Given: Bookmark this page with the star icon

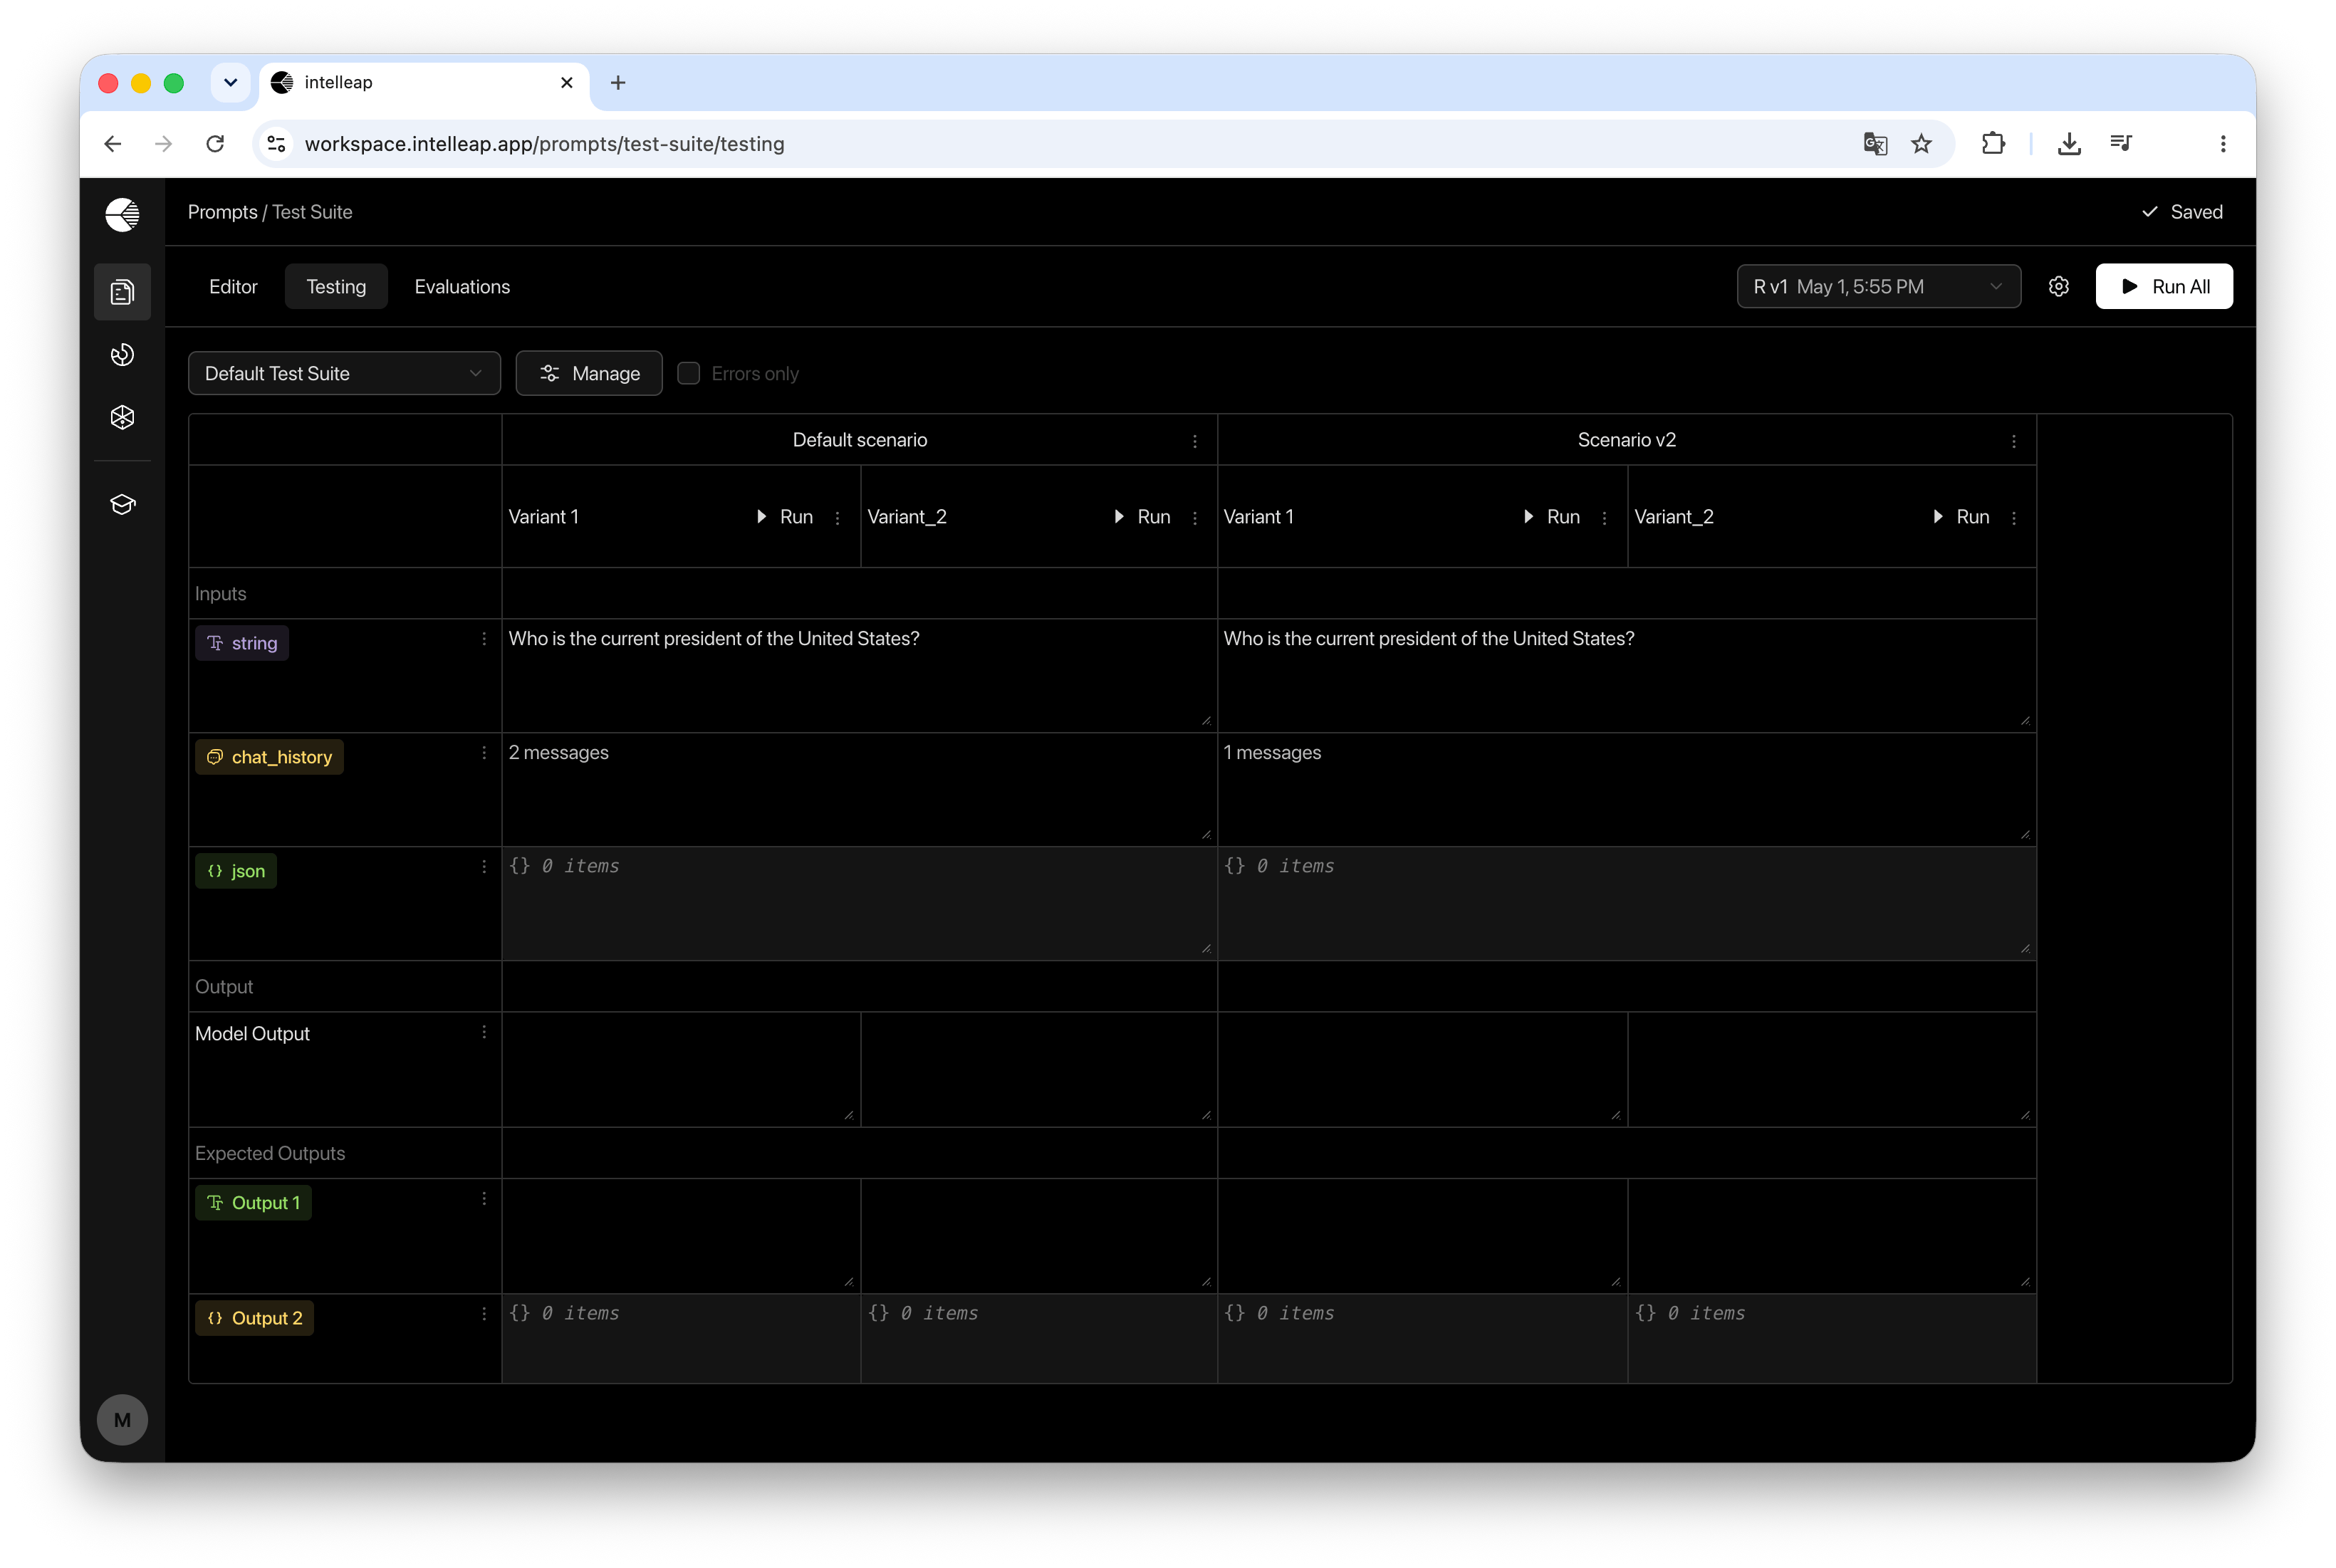Looking at the screenshot, I should tap(1921, 144).
